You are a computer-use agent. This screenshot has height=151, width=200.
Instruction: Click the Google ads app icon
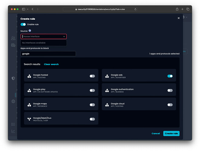coord(107,76)
